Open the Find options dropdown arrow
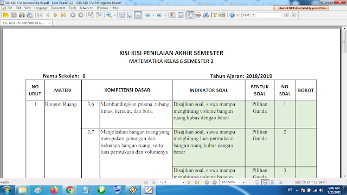The image size is (347, 195). tap(253, 15)
